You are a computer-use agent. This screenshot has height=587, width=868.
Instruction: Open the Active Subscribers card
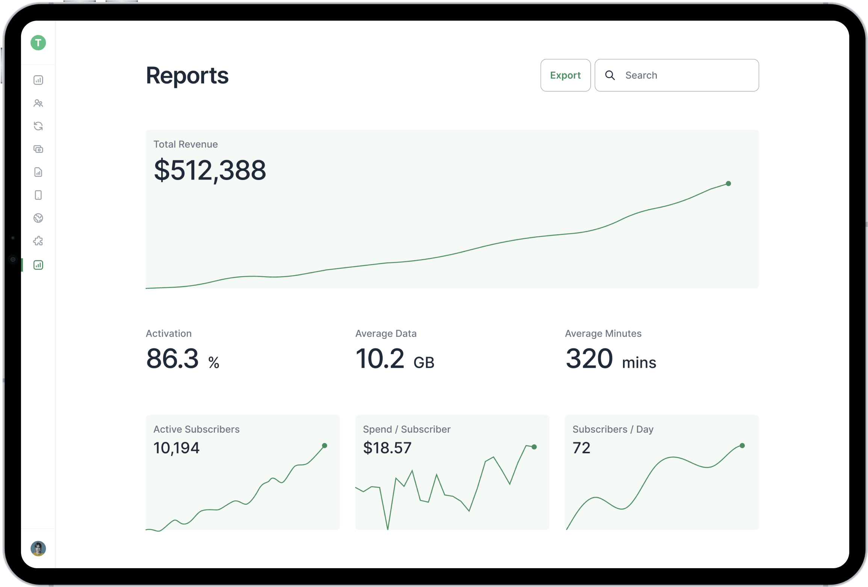[242, 472]
